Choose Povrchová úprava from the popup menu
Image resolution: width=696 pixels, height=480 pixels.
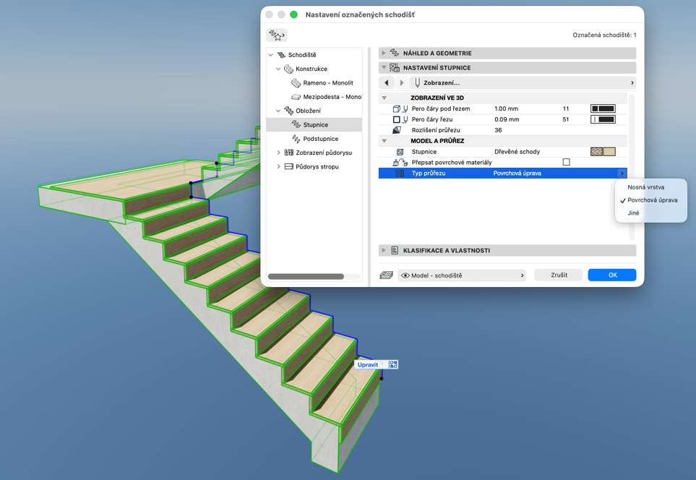coord(652,200)
